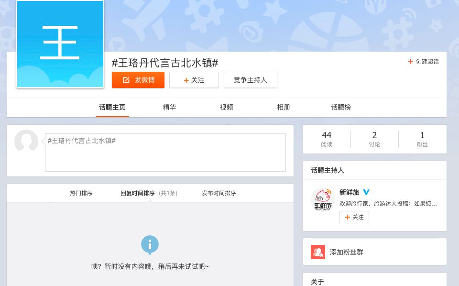
Task: Click the #王珞丹代言古北水镇# topic title heading
Action: pos(165,63)
